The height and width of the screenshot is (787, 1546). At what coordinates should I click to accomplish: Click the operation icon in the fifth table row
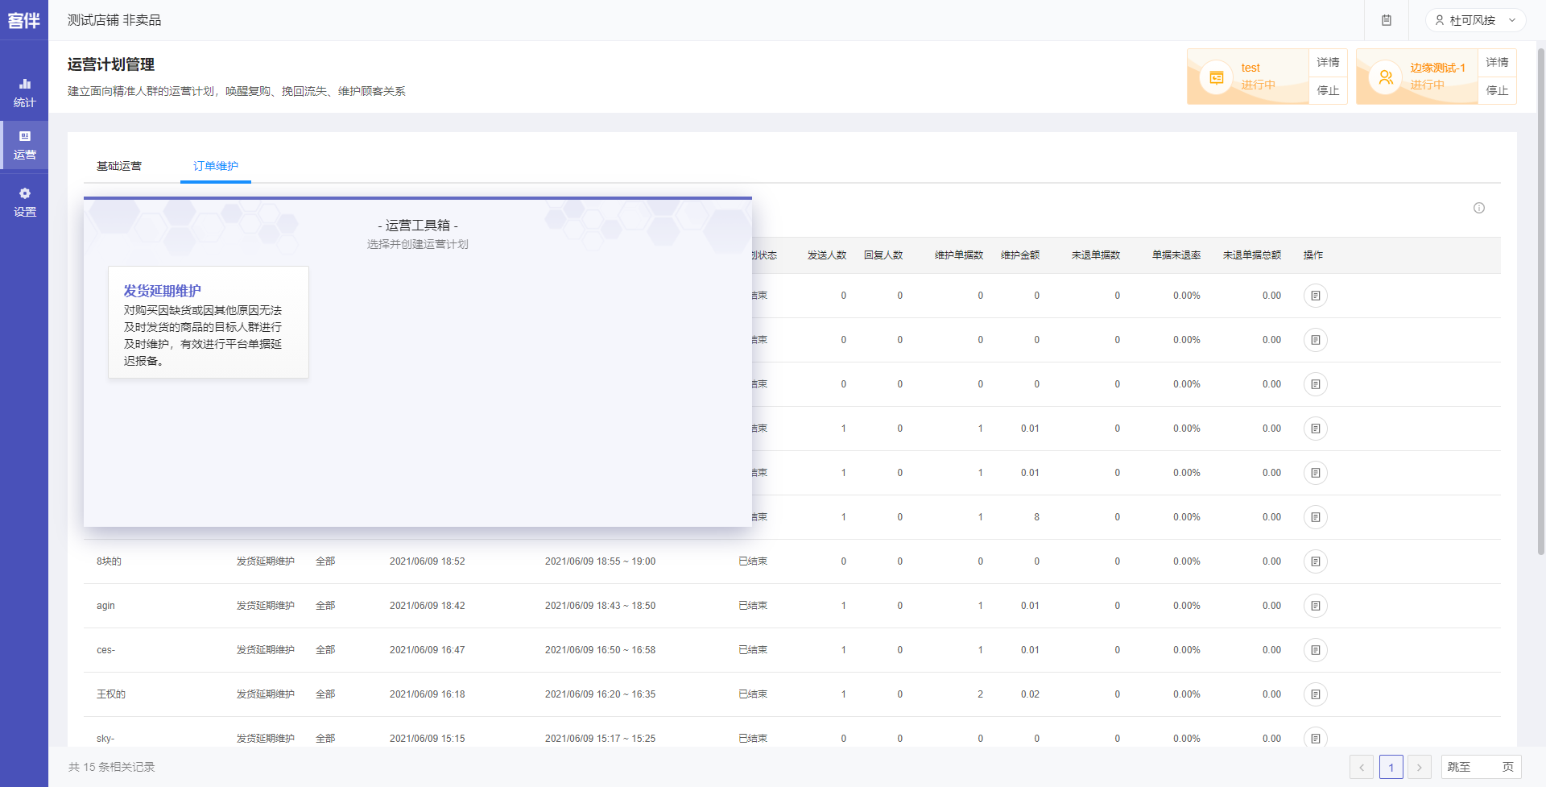point(1316,473)
